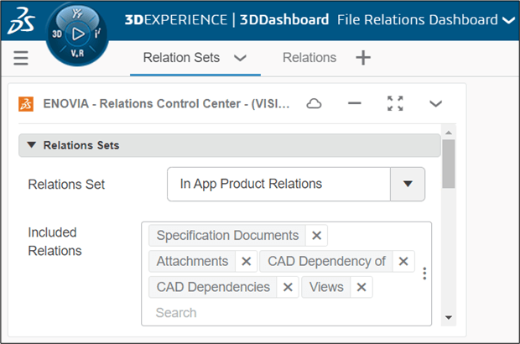The image size is (520, 344).
Task: Click the Attachments tag label
Action: [192, 262]
